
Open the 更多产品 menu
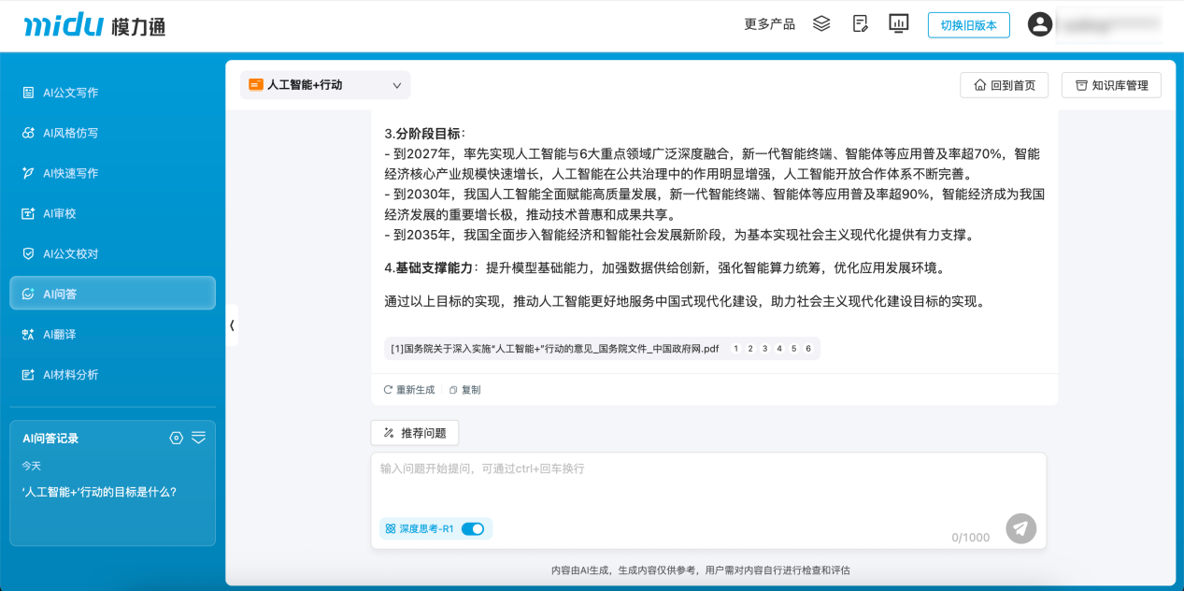coord(768,23)
